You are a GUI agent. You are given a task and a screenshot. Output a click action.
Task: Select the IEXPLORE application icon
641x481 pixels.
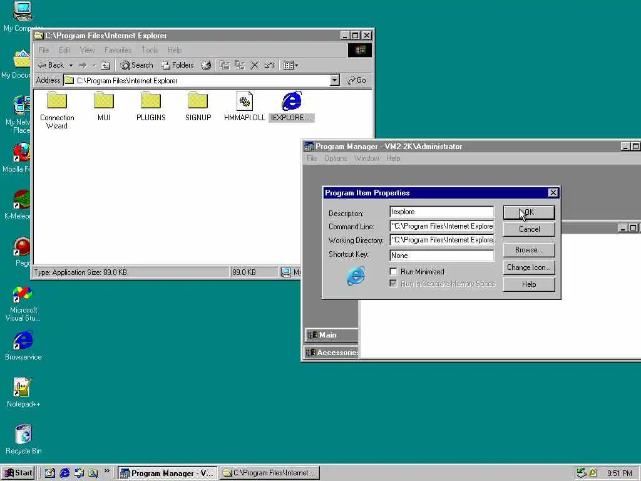(x=292, y=101)
